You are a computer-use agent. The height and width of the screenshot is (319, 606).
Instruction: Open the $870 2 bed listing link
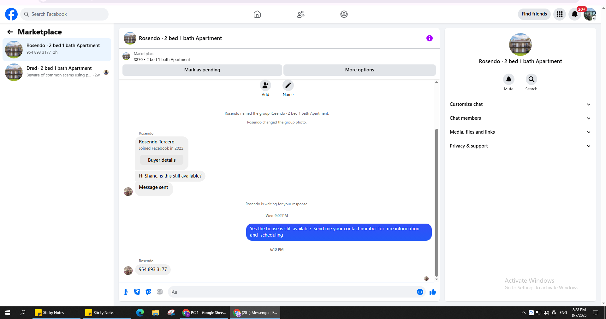(162, 59)
